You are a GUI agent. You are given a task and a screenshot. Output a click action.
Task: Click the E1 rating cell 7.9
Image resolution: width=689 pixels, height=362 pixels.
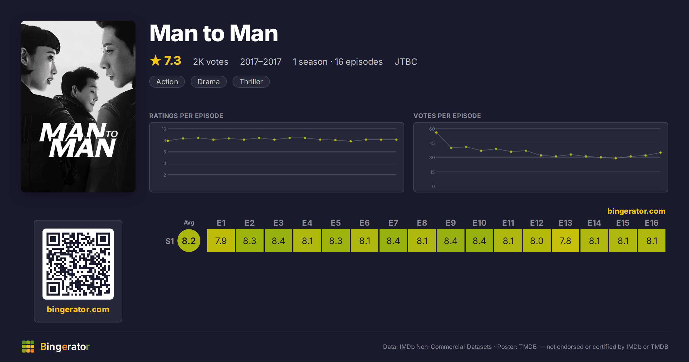click(x=221, y=241)
